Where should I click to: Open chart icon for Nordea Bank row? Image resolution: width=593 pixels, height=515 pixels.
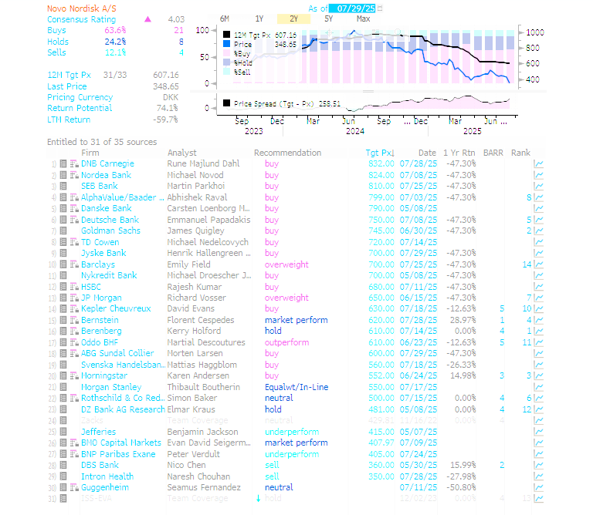point(538,175)
